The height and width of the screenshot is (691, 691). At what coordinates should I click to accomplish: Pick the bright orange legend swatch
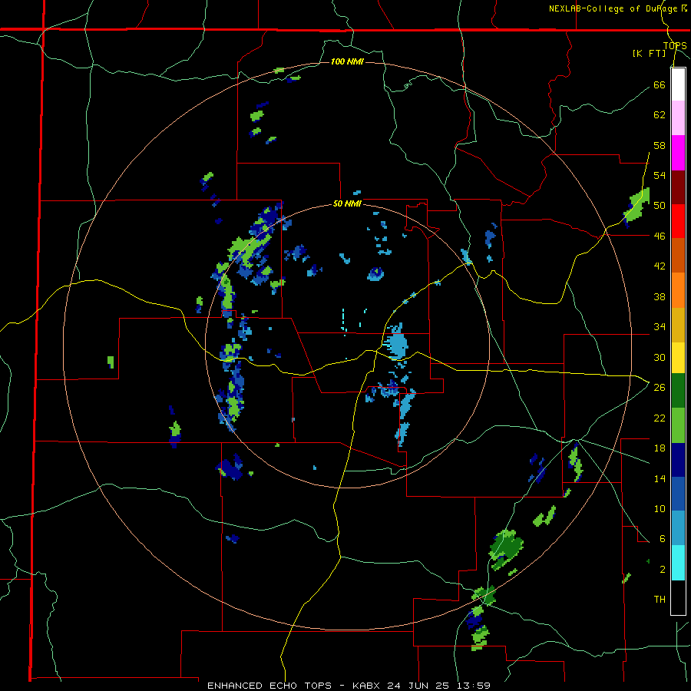point(678,290)
